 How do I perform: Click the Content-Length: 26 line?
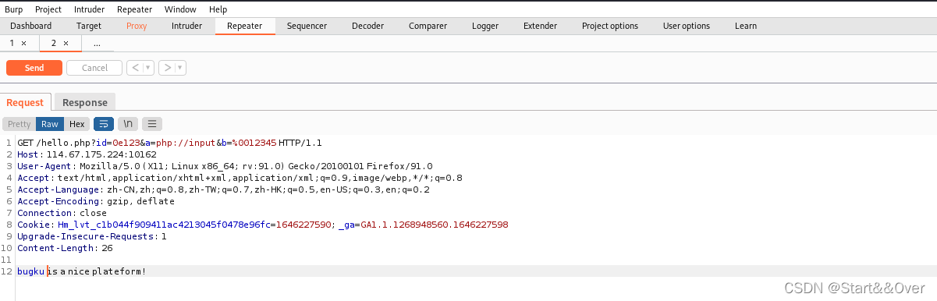(x=65, y=248)
